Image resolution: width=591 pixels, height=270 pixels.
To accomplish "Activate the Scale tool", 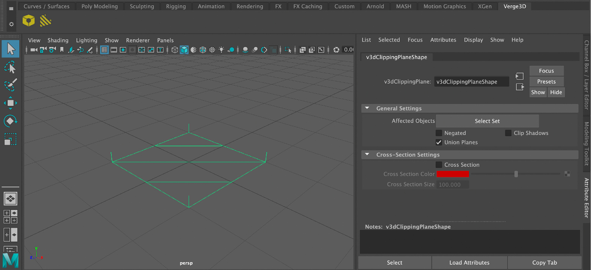I will coord(11,139).
